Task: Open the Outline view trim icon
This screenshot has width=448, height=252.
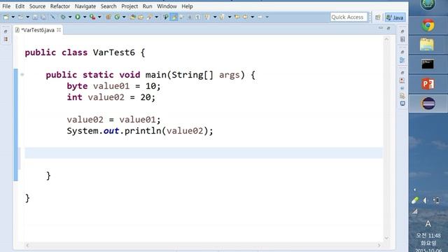Action: point(402,60)
